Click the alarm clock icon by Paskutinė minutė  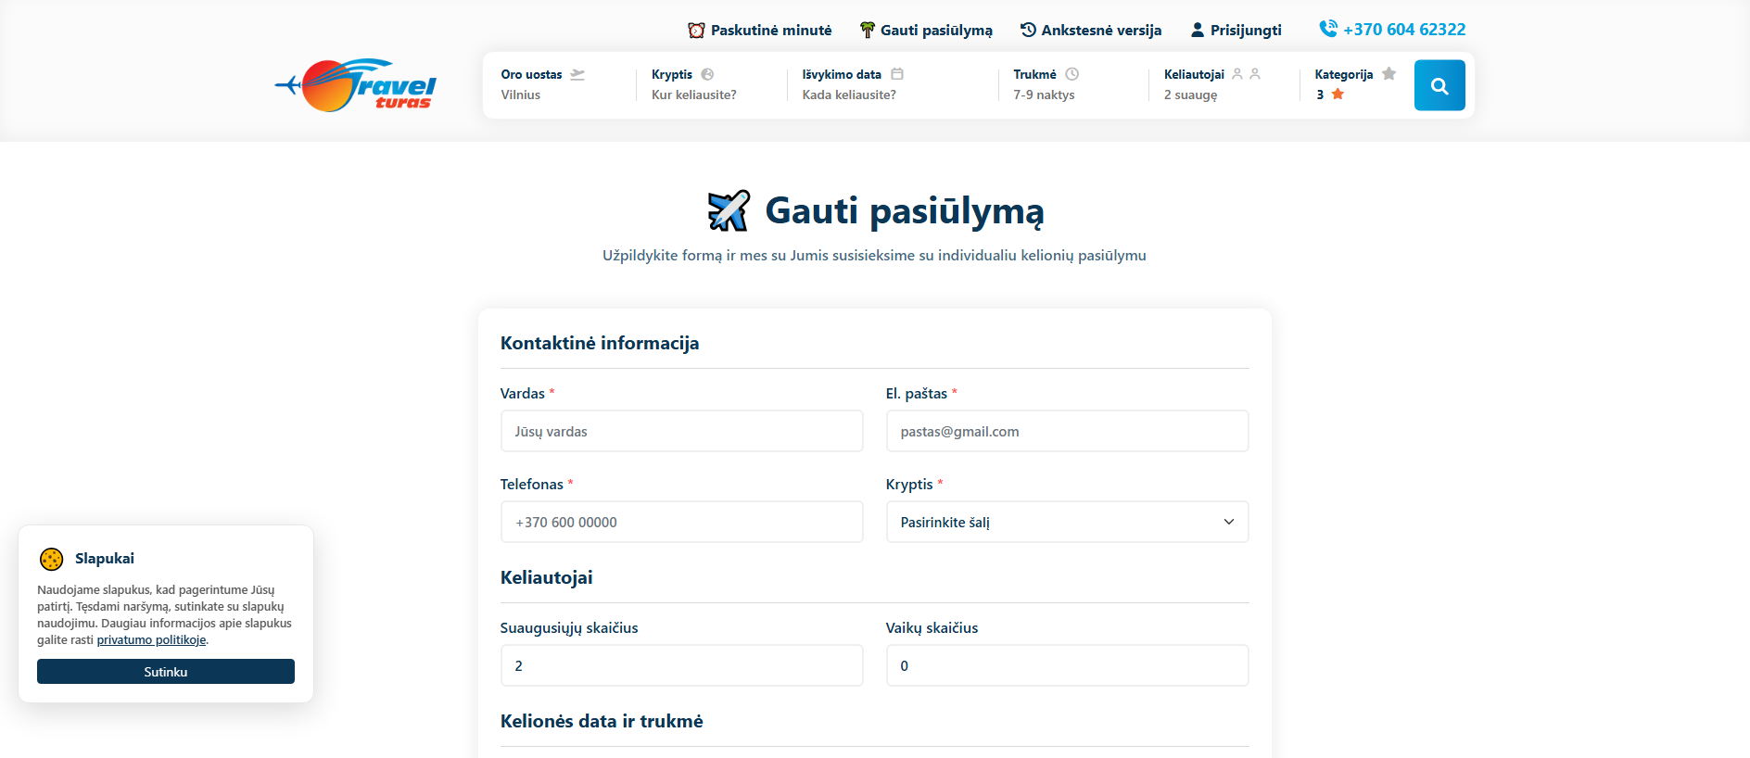click(x=696, y=31)
